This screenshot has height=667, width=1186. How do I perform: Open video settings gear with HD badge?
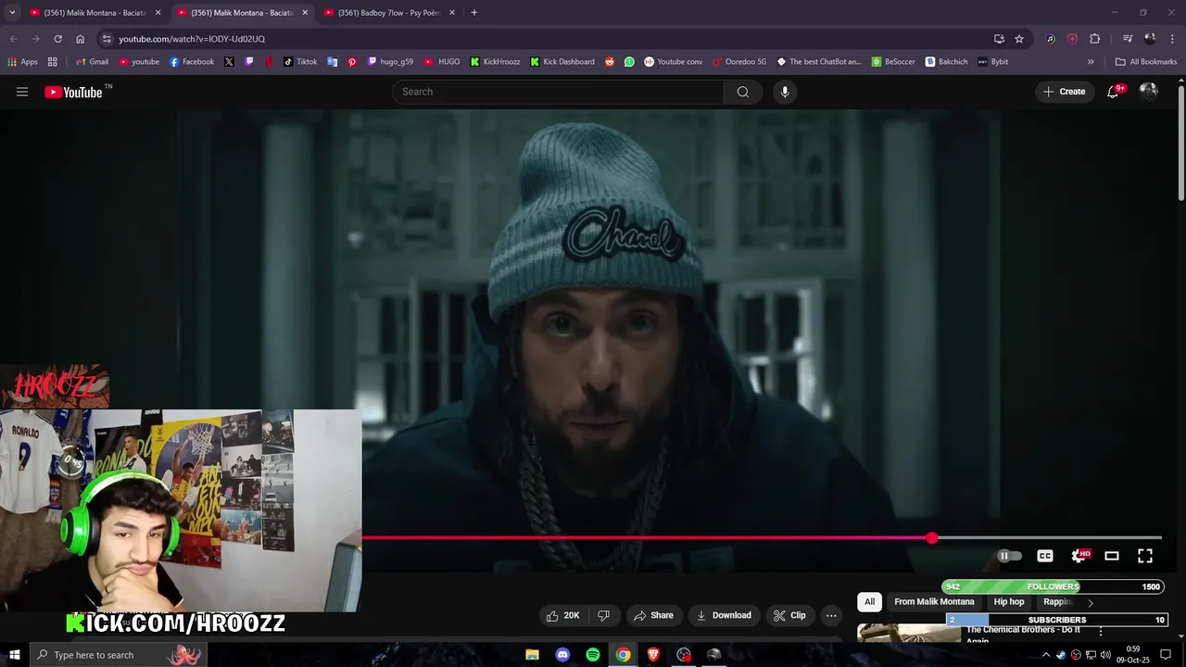1079,556
